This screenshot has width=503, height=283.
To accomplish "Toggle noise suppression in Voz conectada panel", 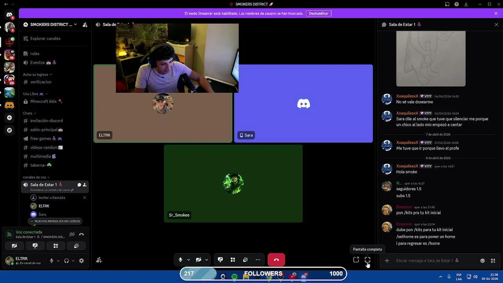I will coord(72,234).
